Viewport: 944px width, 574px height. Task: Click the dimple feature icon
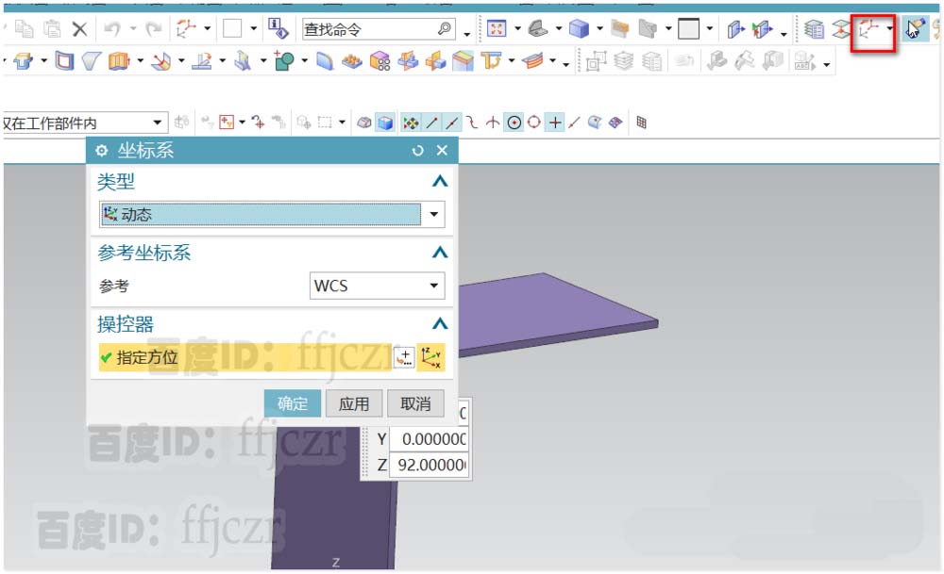tap(352, 61)
